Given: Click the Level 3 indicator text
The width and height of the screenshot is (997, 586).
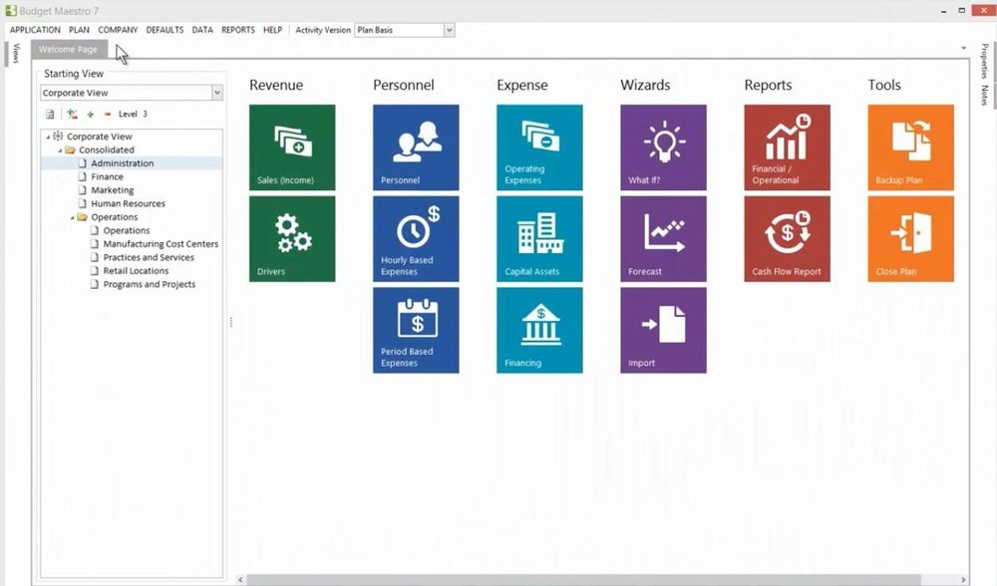Looking at the screenshot, I should [133, 115].
